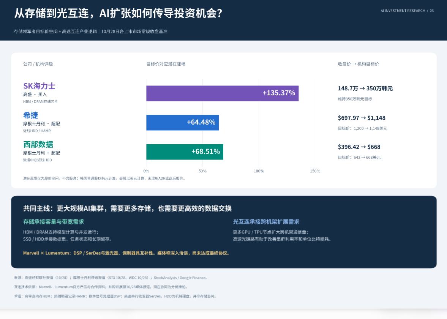
Task: Click the 目标价: 643 → 668美元 note
Action: click(359, 157)
